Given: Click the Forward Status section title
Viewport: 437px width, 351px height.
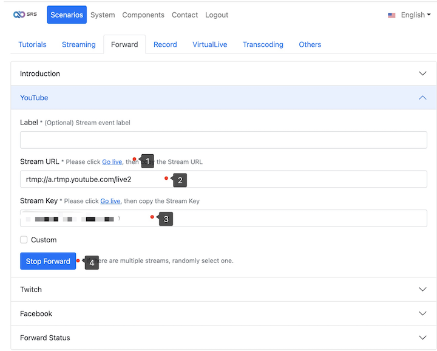Looking at the screenshot, I should tap(45, 338).
